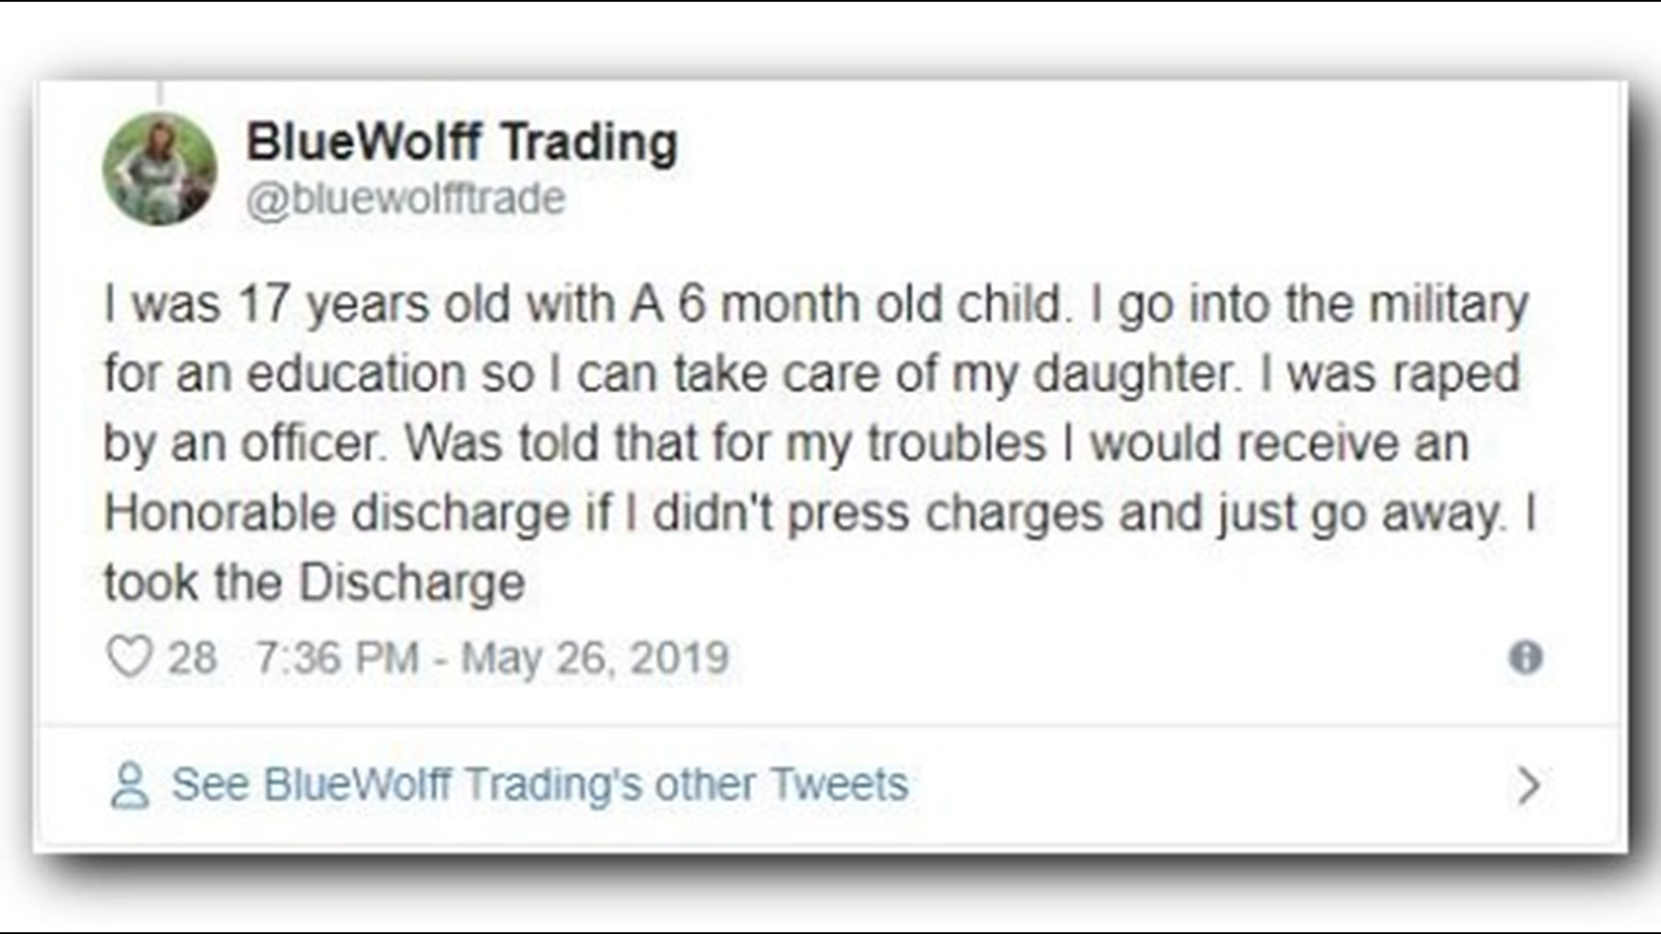Click the tweet line starting "by an officer"
The image size is (1661, 934).
(x=786, y=443)
